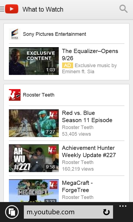The image size is (133, 222).
Task: Play the Red vs. Blue video thumbnail
Action: 34,123
